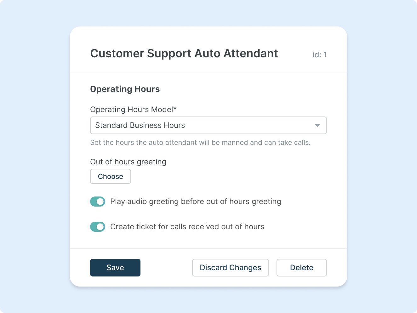Click the Operating Hours section heading
Viewport: 417px width, 313px height.
pos(125,89)
